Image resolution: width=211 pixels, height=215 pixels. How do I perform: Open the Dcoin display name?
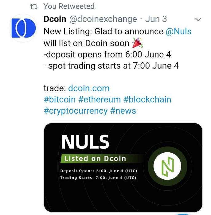tap(55, 19)
